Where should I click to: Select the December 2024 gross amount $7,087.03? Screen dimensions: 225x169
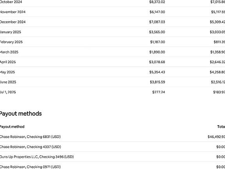click(x=157, y=22)
